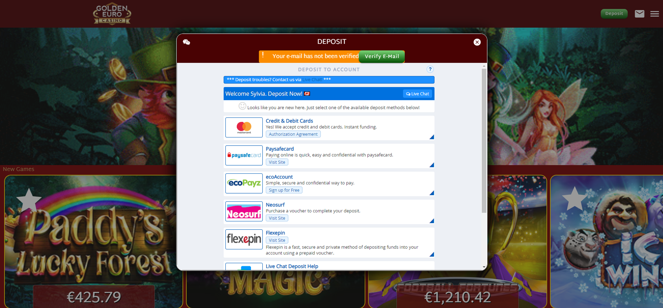Expand the ecoAccount corner triangle
The width and height of the screenshot is (663, 308).
coord(432,193)
